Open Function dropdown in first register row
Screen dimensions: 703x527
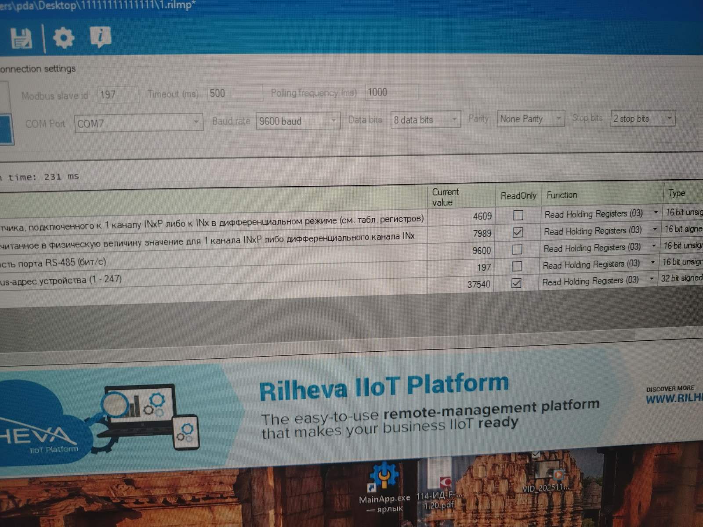coord(656,213)
